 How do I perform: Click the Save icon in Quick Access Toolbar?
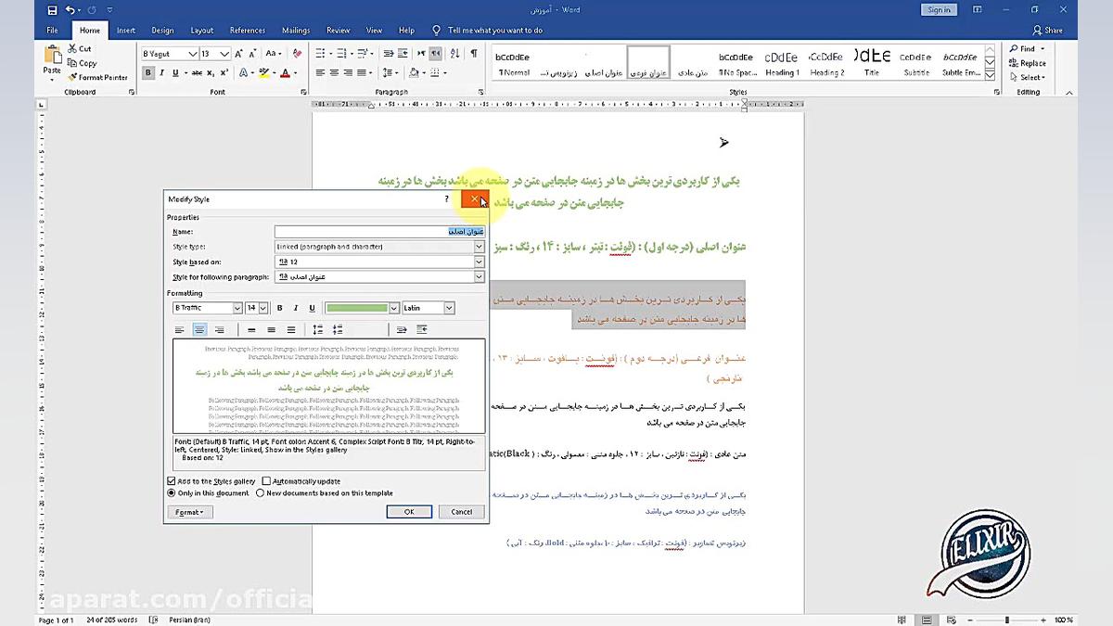(51, 10)
